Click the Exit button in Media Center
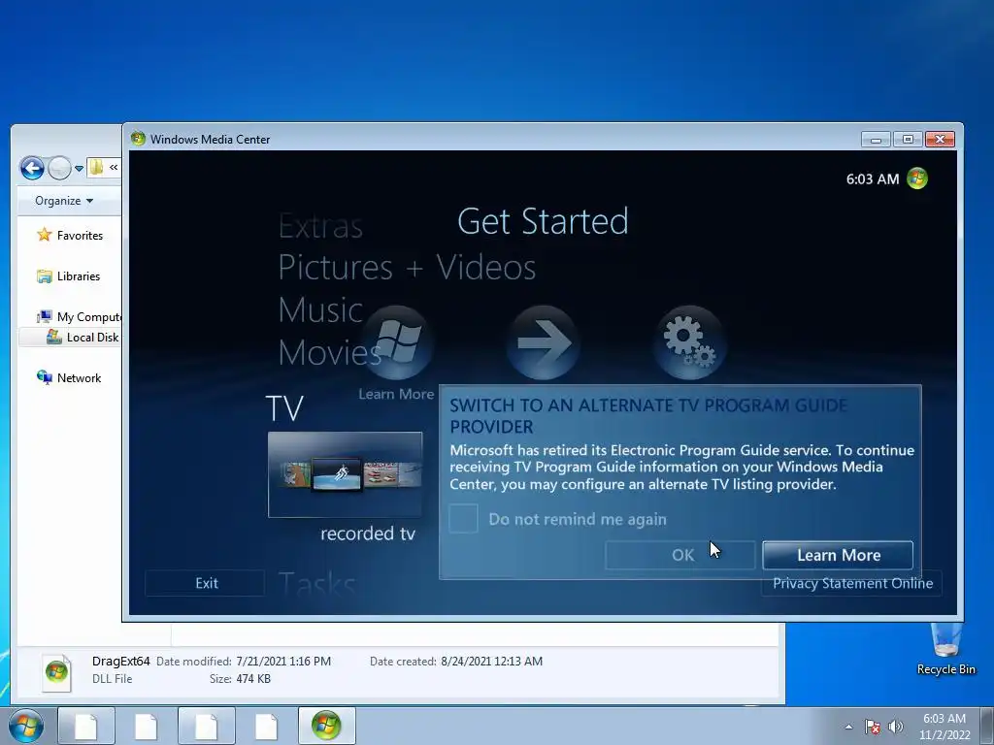Image resolution: width=994 pixels, height=745 pixels. pos(206,583)
